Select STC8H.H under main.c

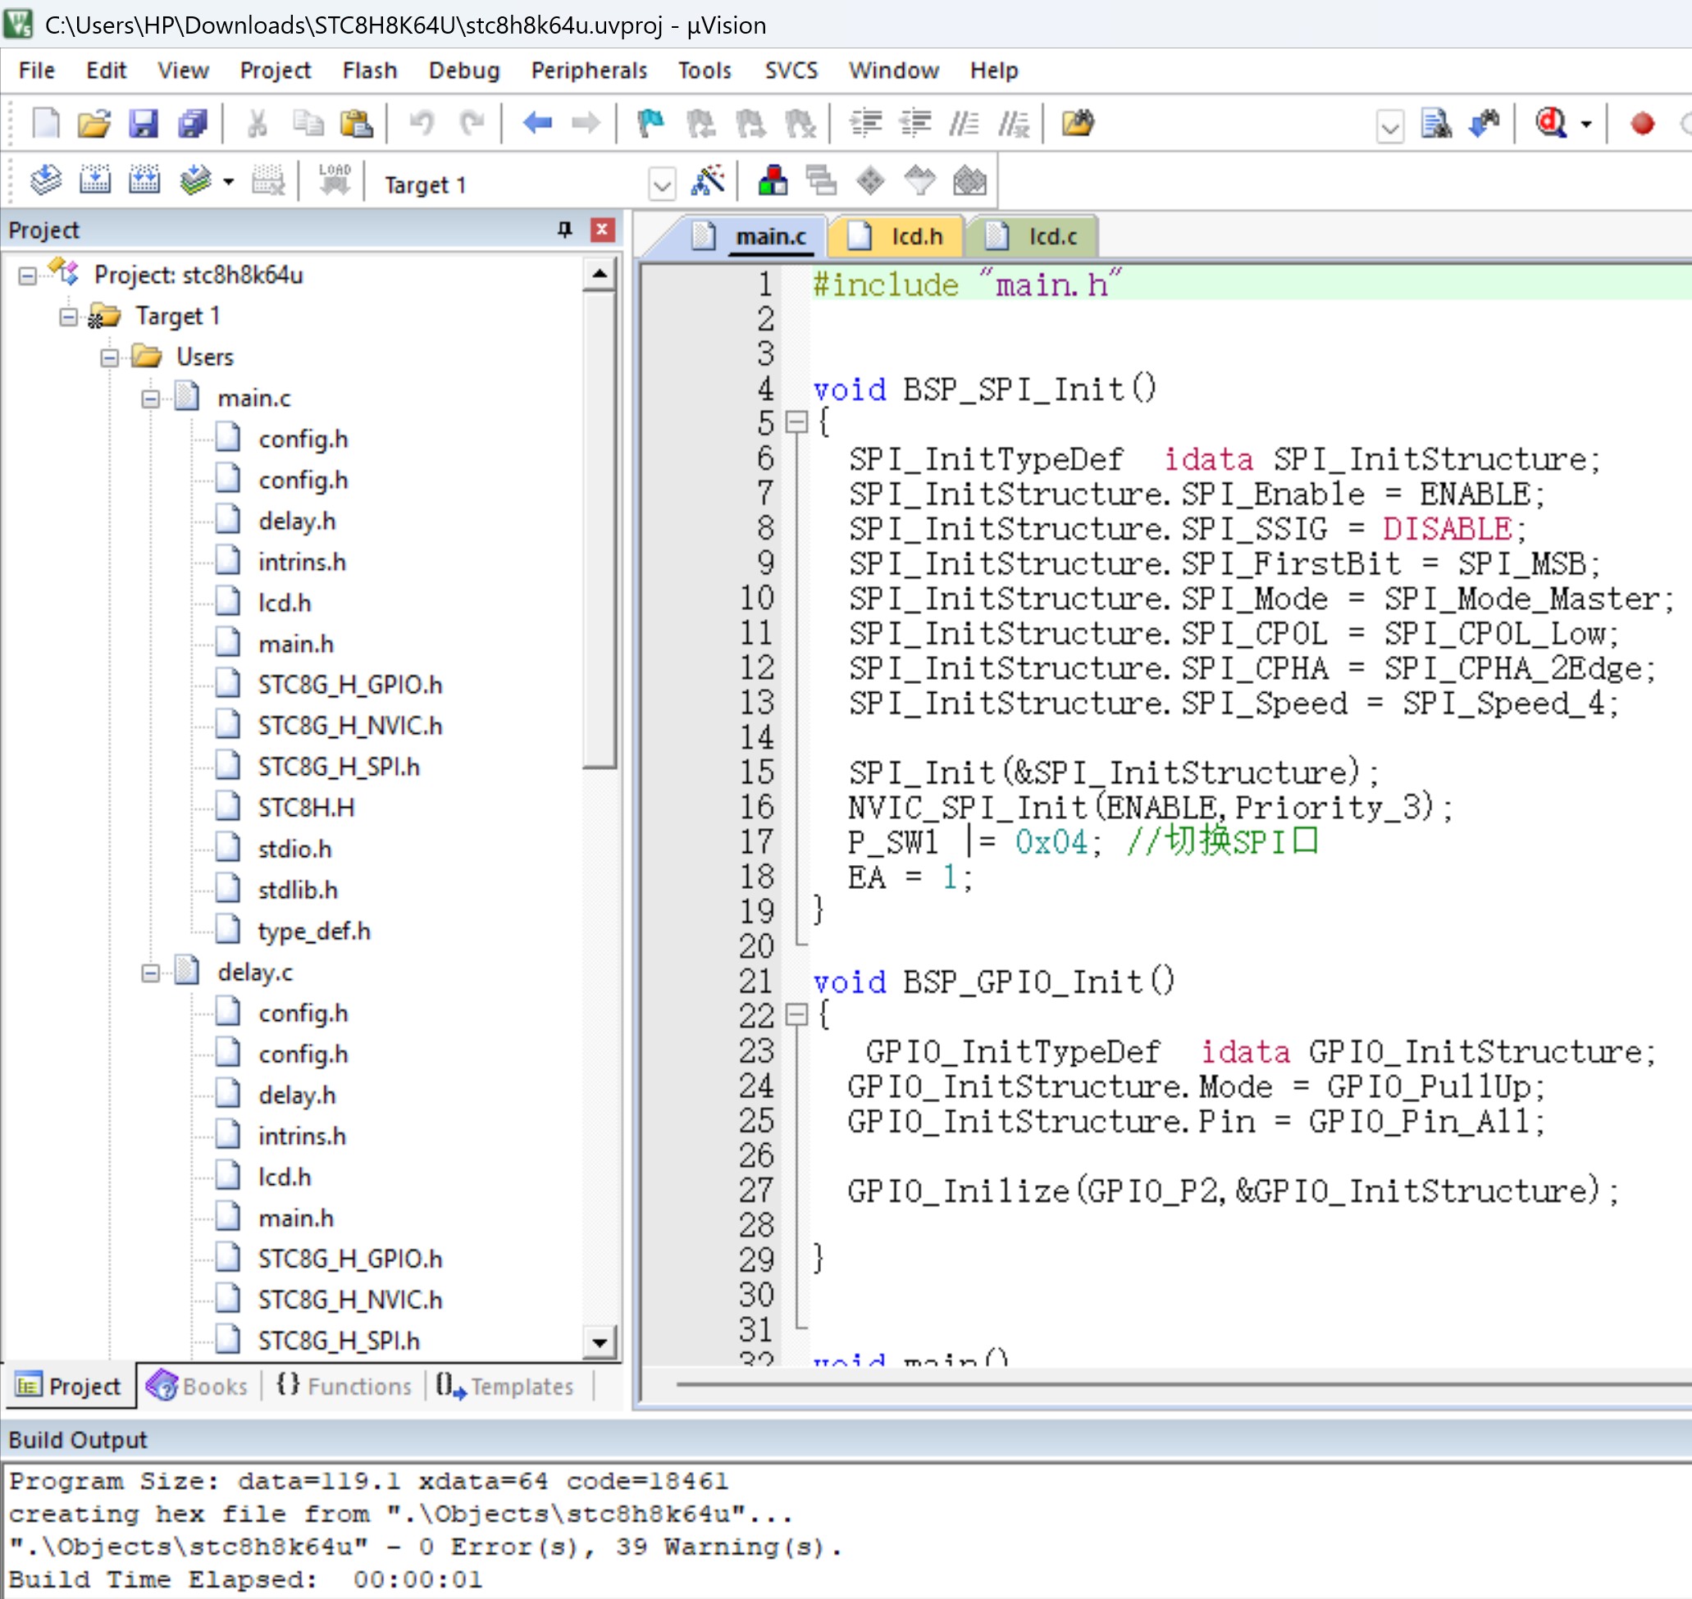[306, 808]
